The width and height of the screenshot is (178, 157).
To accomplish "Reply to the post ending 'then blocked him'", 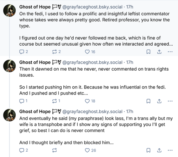I will click(23, 150).
